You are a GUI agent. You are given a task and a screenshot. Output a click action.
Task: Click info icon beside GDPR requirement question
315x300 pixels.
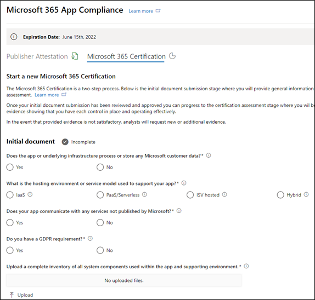coord(90,239)
